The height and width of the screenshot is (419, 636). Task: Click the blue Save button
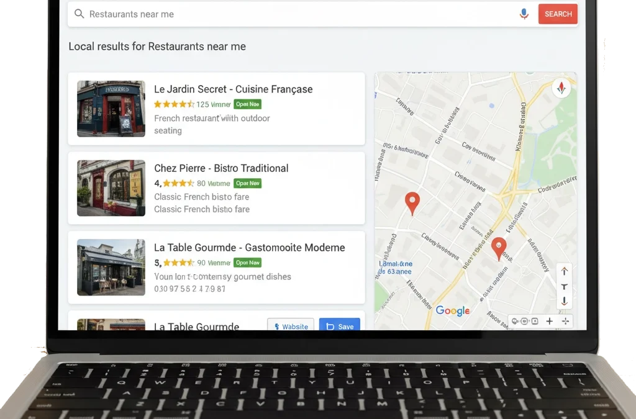click(x=340, y=325)
